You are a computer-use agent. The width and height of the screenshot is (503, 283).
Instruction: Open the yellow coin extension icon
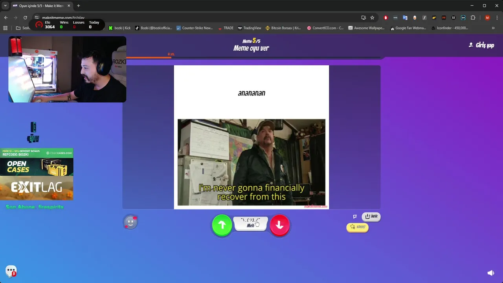point(434,18)
